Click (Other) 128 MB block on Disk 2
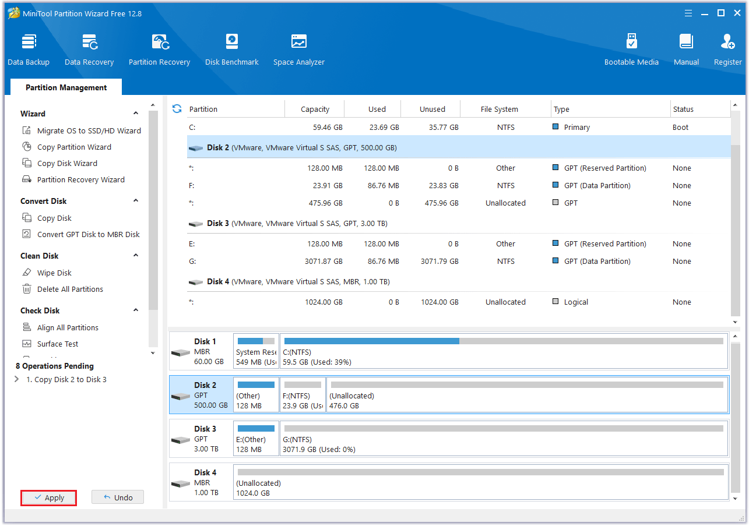This screenshot has height=526, width=749. pyautogui.click(x=256, y=395)
